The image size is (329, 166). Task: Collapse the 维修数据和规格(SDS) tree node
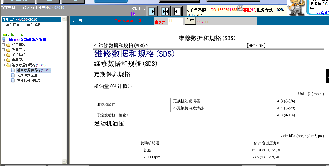[x=3, y=65]
